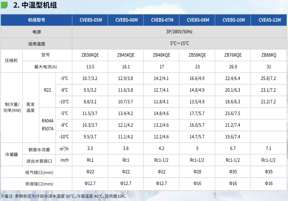Click the "最大电流(A)" row label

(x=45, y=67)
